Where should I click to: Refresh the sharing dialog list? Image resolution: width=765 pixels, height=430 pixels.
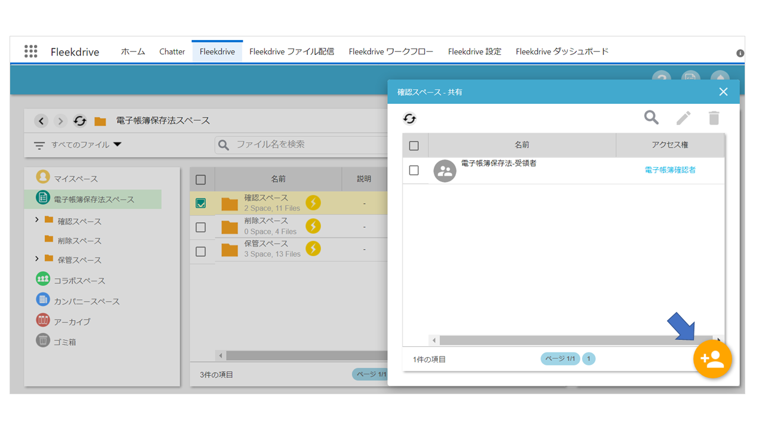409,118
